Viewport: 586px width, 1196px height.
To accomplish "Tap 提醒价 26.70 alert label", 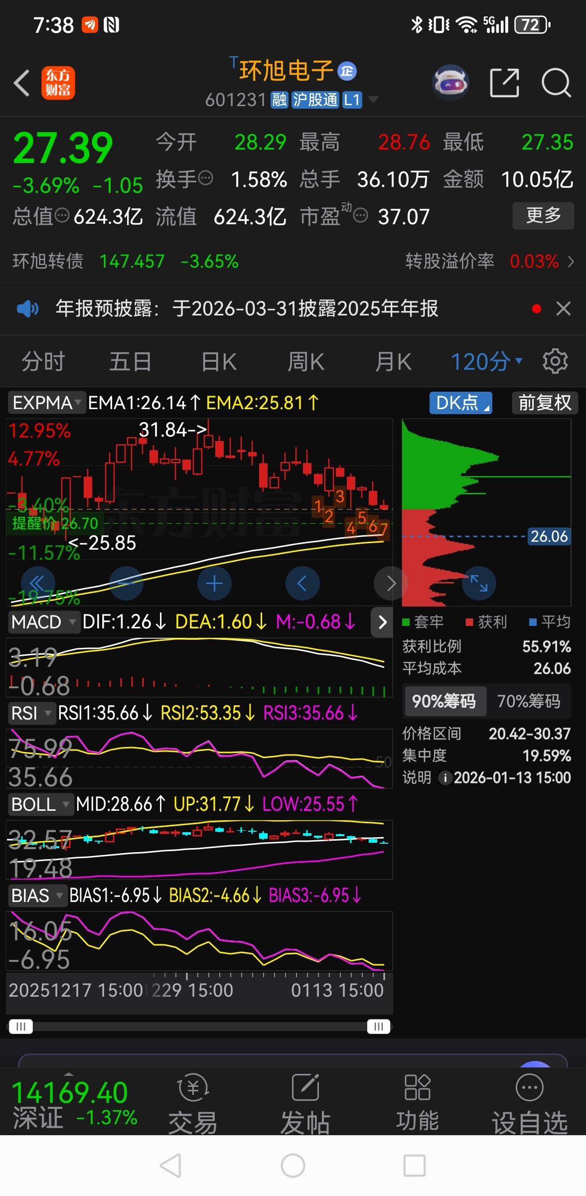I will point(55,523).
